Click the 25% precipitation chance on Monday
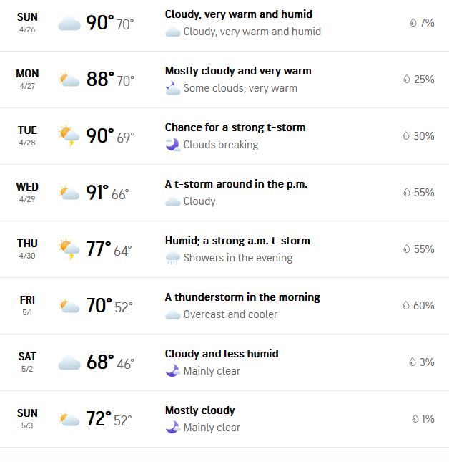Viewport: 449px width, 462px height. point(424,80)
